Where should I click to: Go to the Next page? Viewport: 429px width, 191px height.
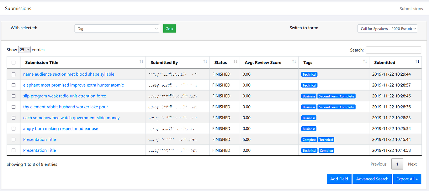[412, 164]
